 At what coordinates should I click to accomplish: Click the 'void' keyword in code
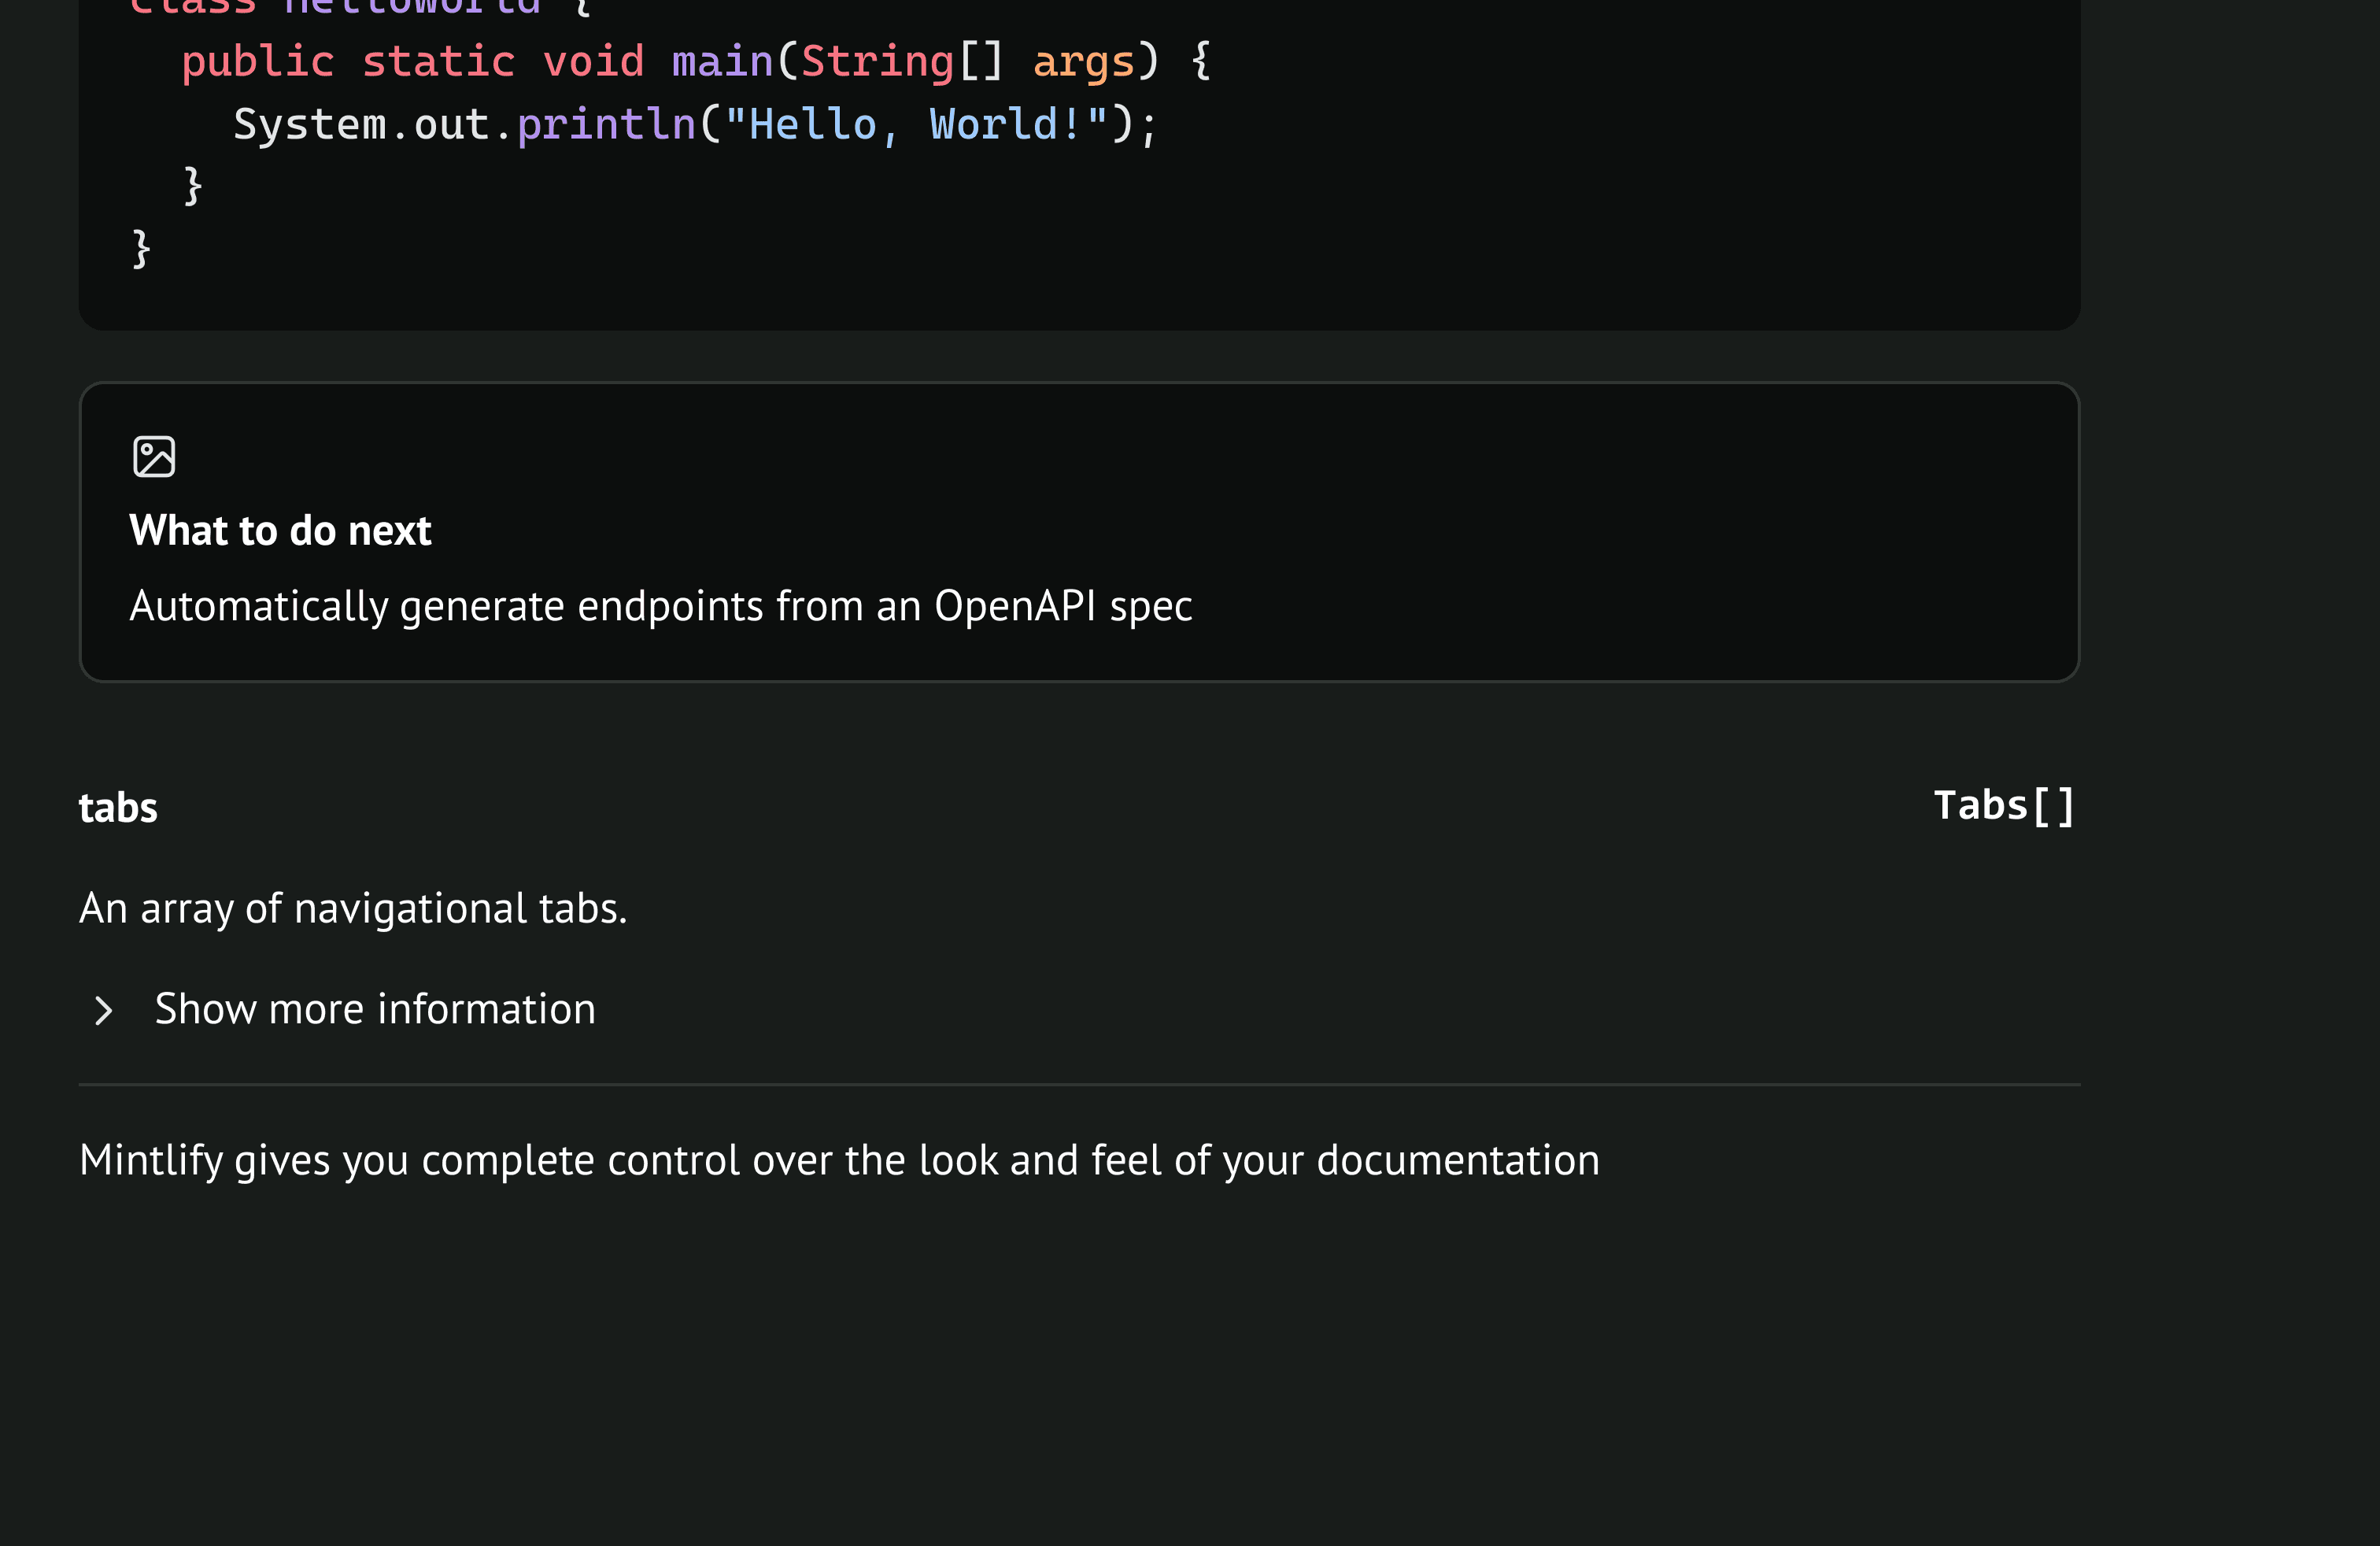pos(593,62)
